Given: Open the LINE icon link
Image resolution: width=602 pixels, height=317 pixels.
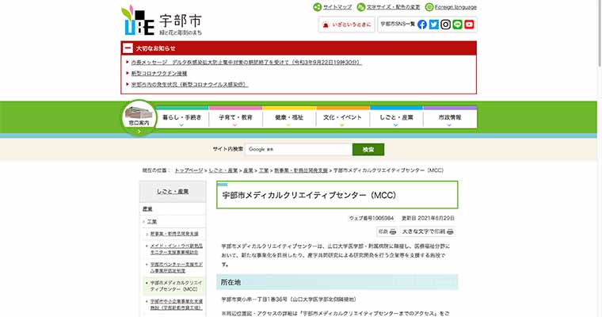Looking at the screenshot, I should 458,25.
